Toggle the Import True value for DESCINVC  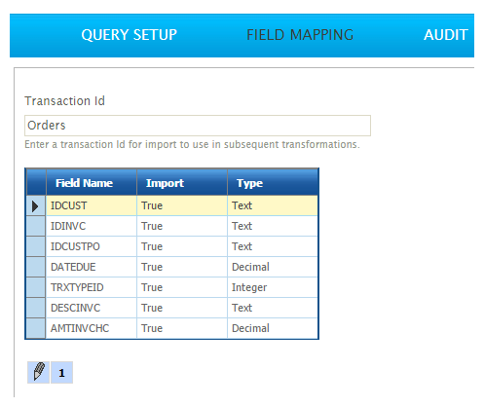pyautogui.click(x=182, y=308)
